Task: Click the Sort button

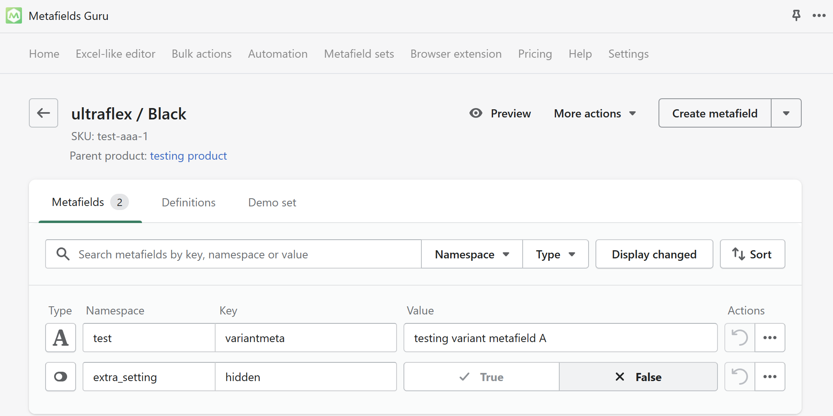Action: click(x=752, y=254)
